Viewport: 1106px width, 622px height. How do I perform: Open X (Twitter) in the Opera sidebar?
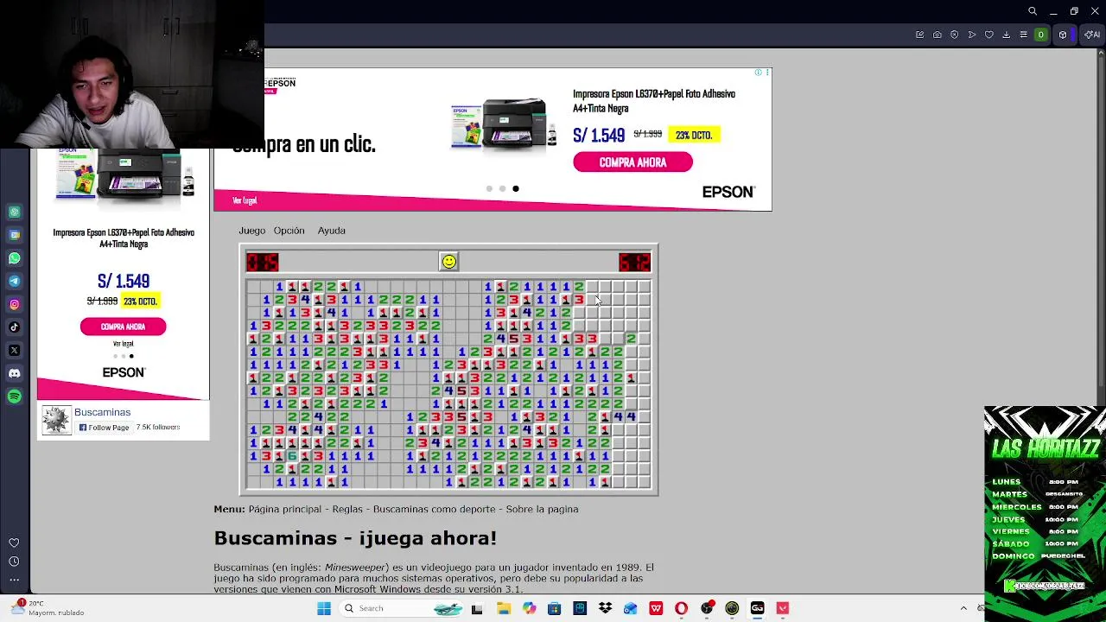[15, 350]
